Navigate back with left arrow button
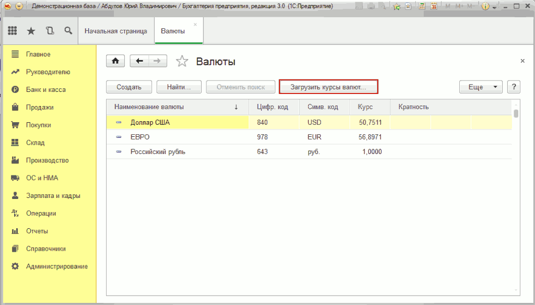Viewport: 535px width, 305px height. pyautogui.click(x=139, y=61)
